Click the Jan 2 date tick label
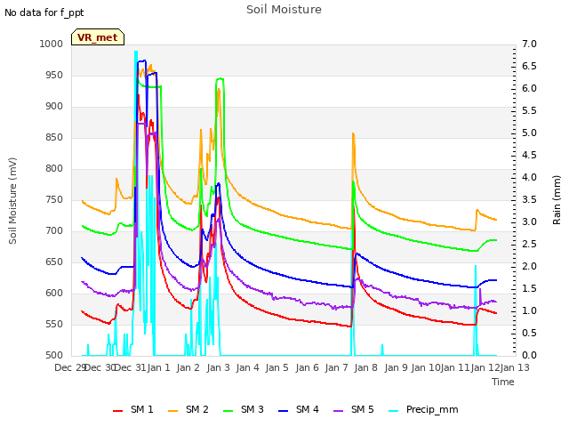This screenshot has width=569, height=427. click(x=188, y=367)
